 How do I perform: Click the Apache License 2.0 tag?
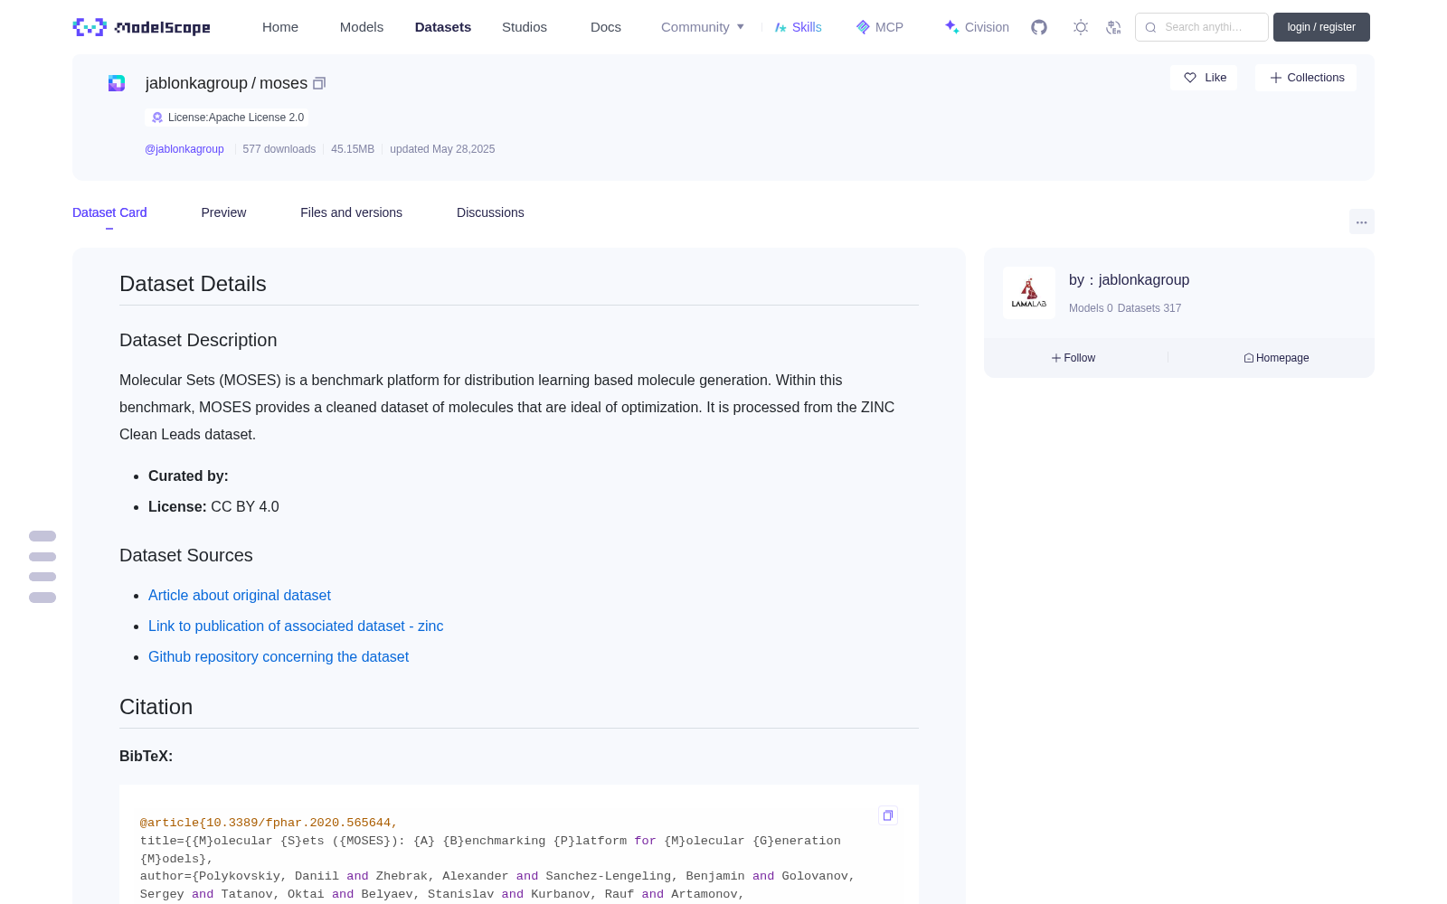click(227, 118)
